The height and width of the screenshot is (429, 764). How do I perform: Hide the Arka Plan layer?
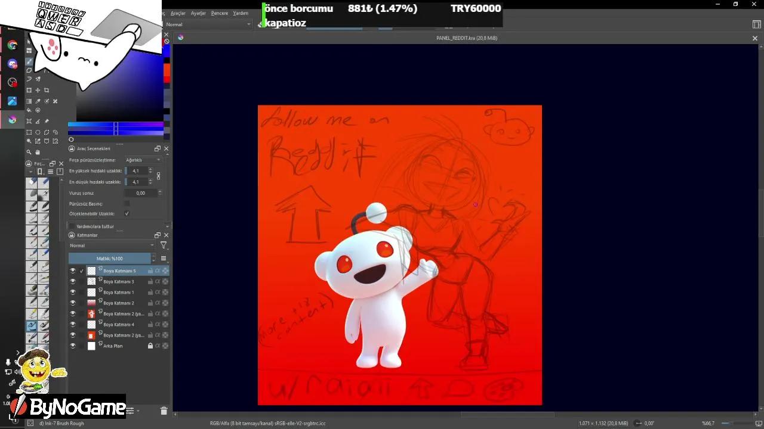point(73,346)
